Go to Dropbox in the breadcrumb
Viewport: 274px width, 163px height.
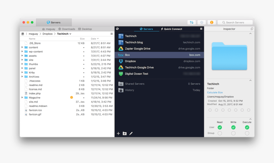tap(47, 34)
